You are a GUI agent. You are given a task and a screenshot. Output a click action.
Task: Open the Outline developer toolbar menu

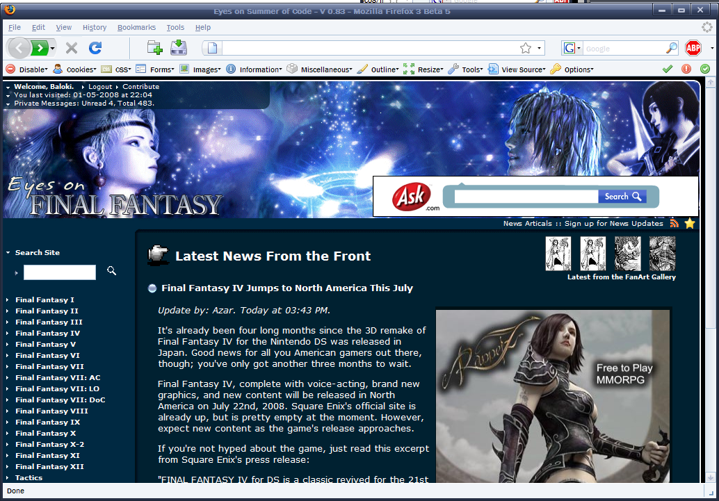click(x=378, y=69)
